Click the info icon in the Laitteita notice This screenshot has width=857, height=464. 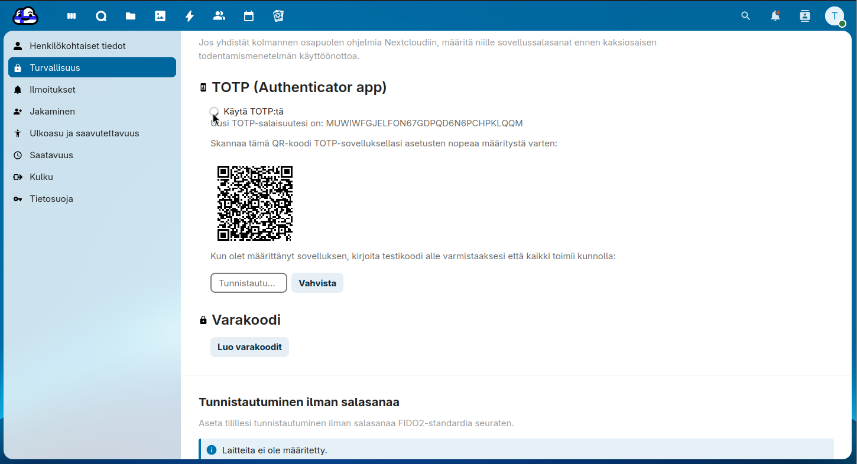212,450
